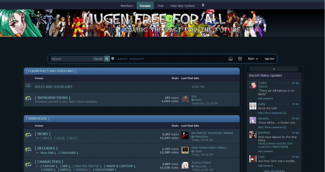Open the [ CAPCOM ] subforum
Viewport: 325px width, 172px height.
tap(49, 166)
